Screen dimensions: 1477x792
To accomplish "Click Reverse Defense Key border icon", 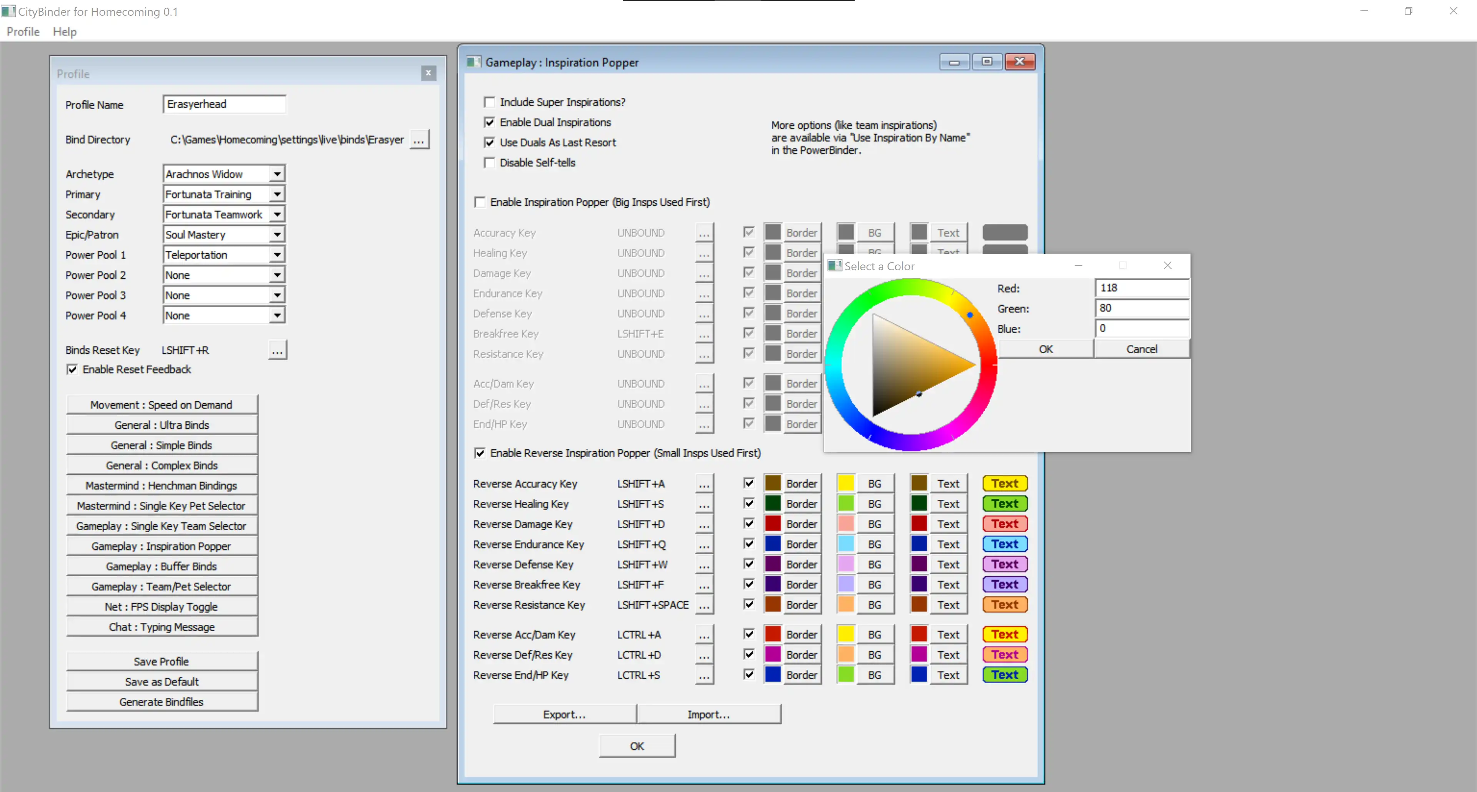I will tap(774, 564).
